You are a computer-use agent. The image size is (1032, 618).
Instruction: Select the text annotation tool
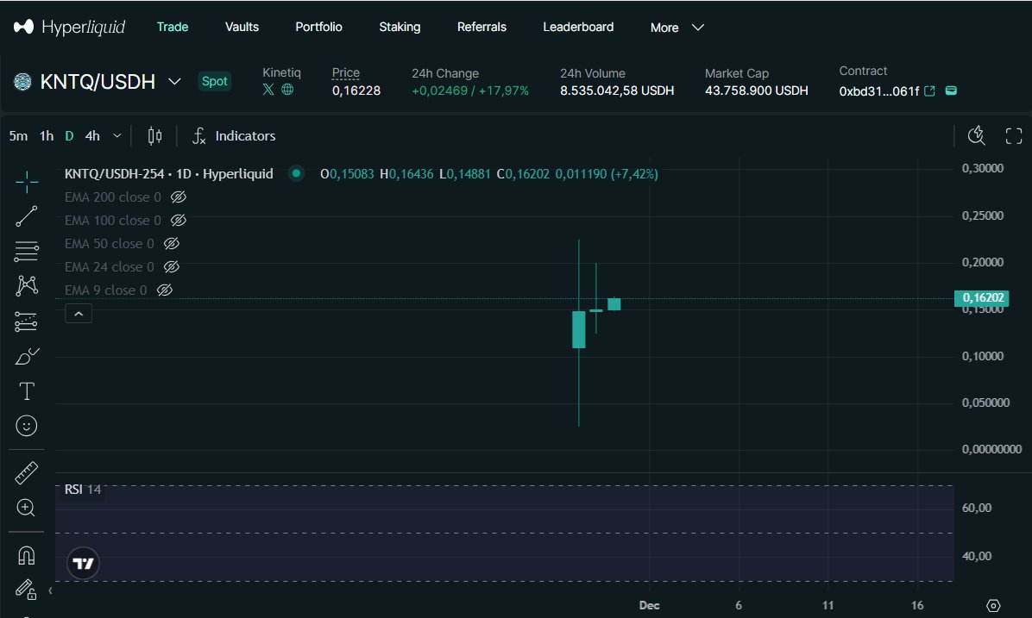click(27, 391)
